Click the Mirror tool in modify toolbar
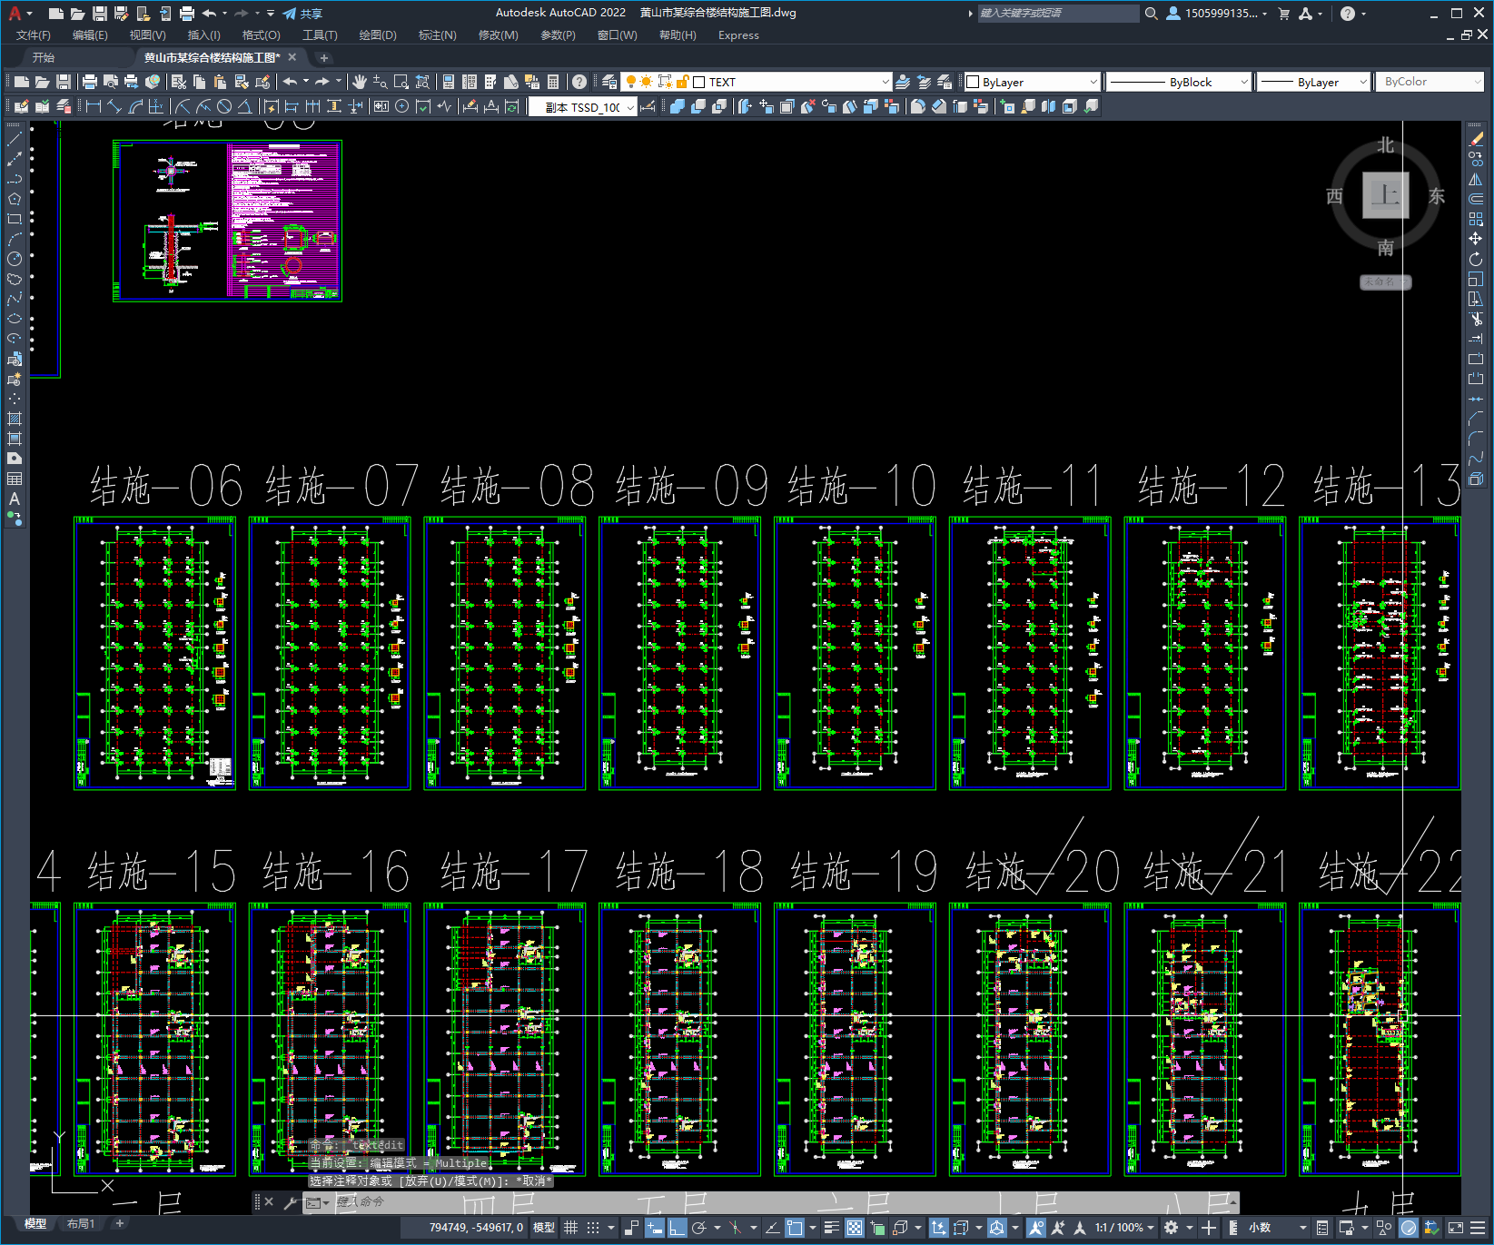The width and height of the screenshot is (1494, 1245). click(1476, 179)
